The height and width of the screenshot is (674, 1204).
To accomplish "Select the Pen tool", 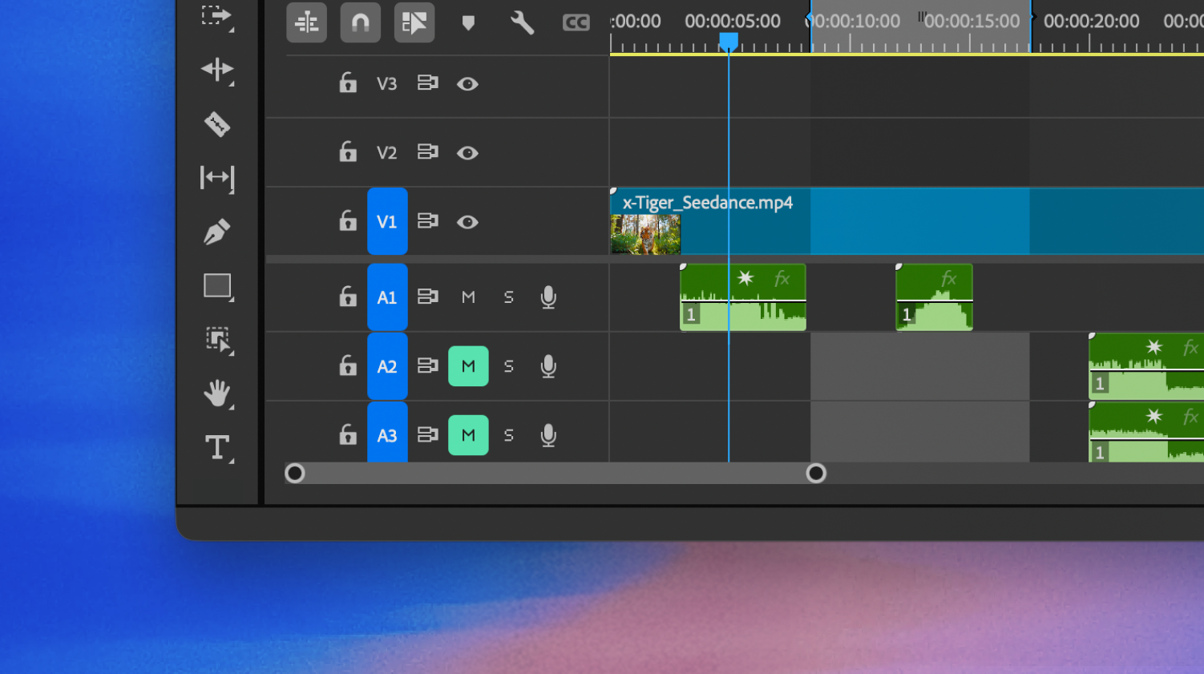I will (217, 232).
